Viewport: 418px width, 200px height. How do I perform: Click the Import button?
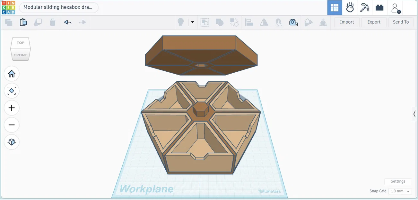click(x=347, y=22)
